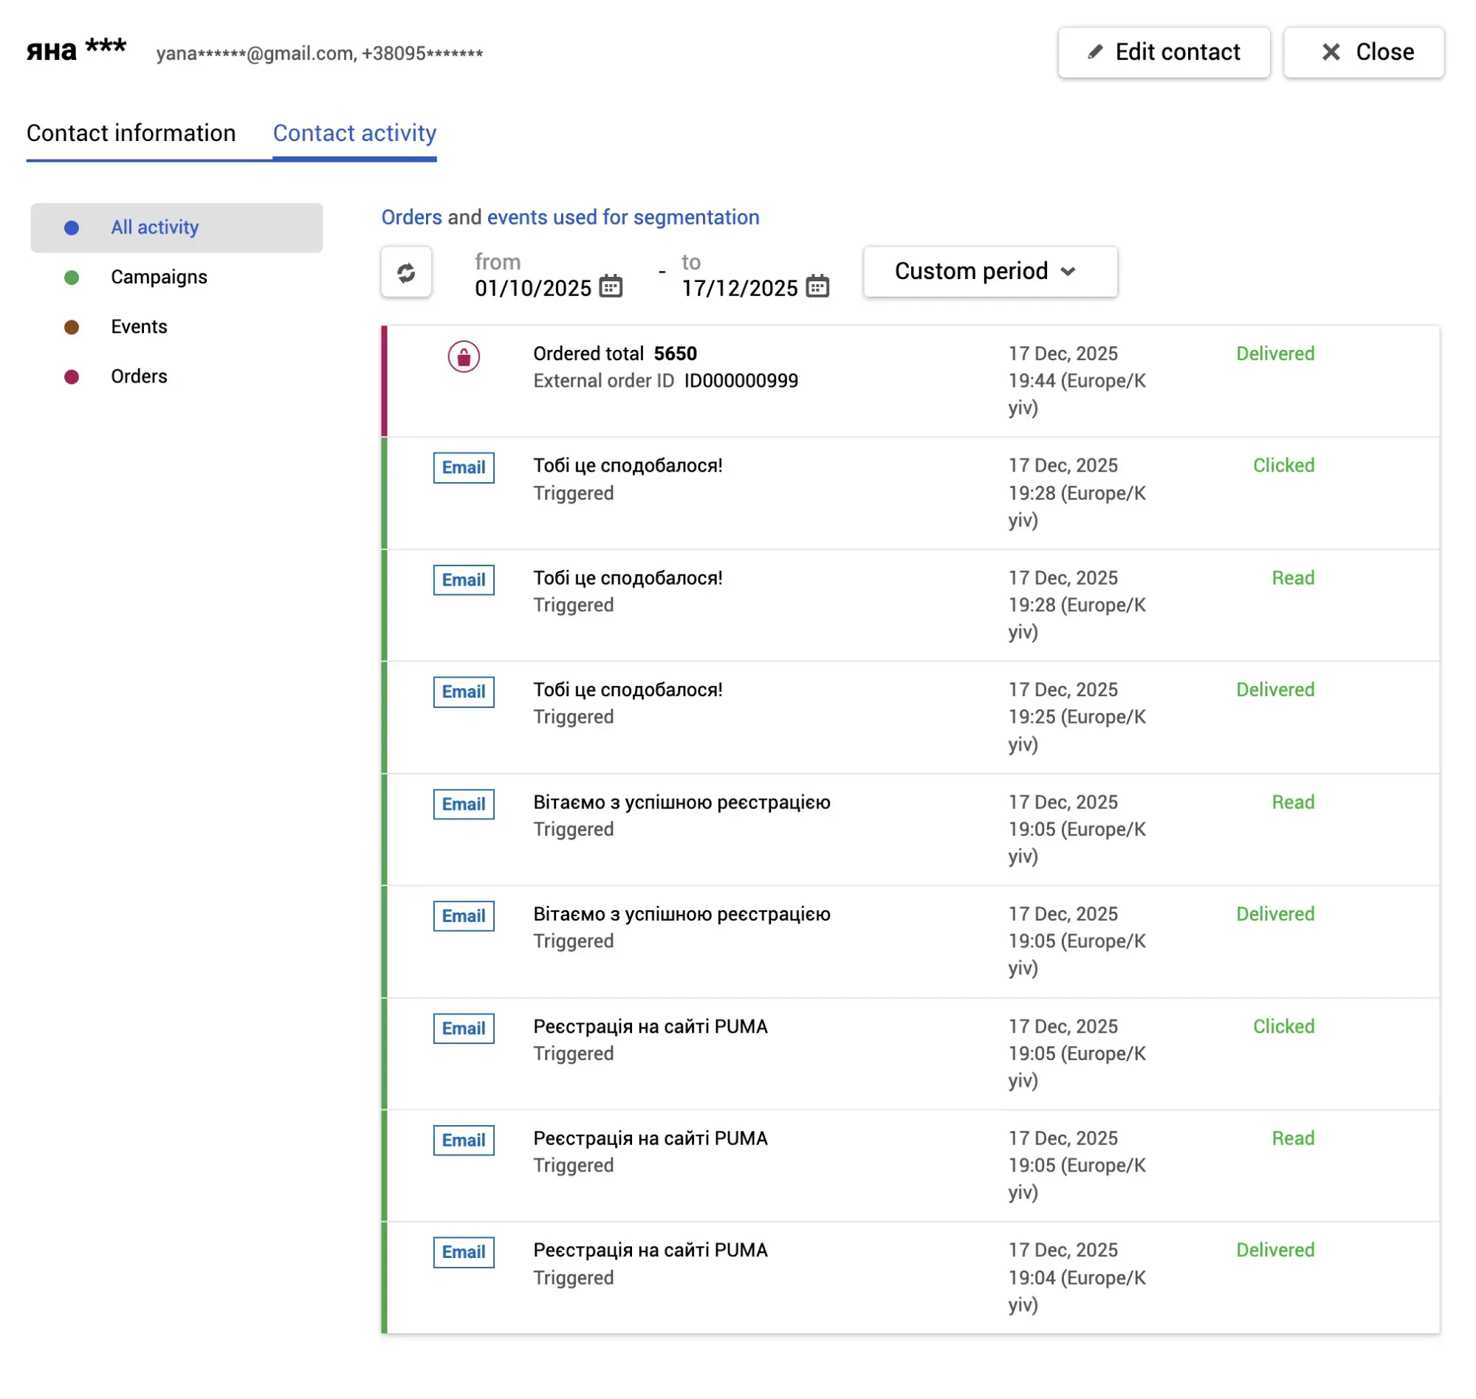The width and height of the screenshot is (1476, 1399).
Task: Click the from date field showing 01/10/2025
Action: [x=533, y=289]
